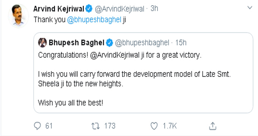Screen dimensions: 258x136
Task: Expand the tweet options chevron menu
Action: 250,8
